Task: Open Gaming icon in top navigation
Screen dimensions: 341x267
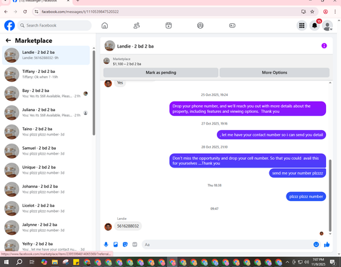Action: [232, 25]
